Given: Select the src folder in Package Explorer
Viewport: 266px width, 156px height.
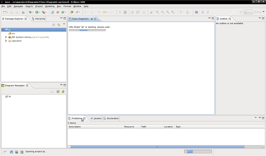Looking at the screenshot, I should [13, 33].
